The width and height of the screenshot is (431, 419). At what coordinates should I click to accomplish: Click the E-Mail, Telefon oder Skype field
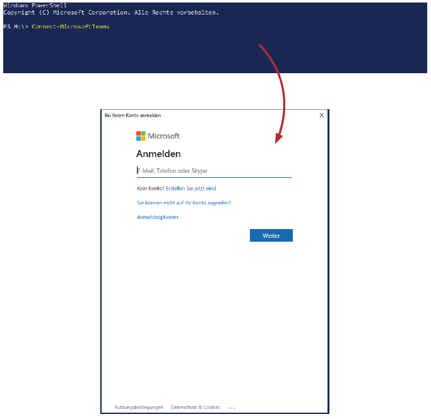(215, 171)
